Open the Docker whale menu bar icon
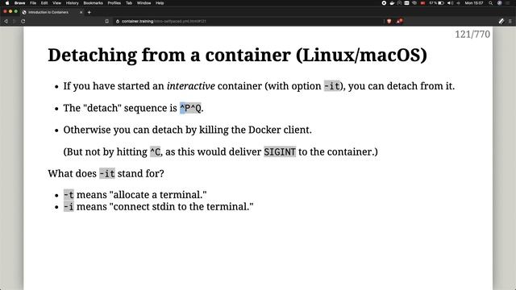The width and height of the screenshot is (516, 290). [392, 3]
